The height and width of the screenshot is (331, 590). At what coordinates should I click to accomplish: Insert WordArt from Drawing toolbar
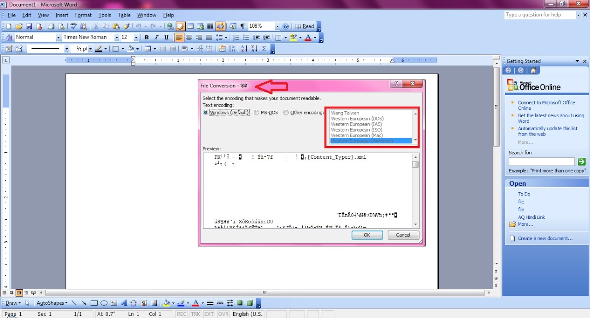pyautogui.click(x=124, y=303)
